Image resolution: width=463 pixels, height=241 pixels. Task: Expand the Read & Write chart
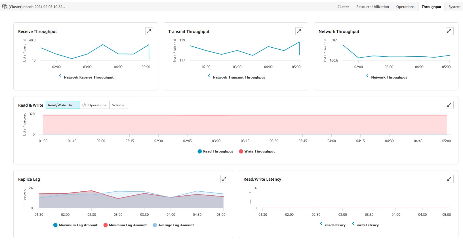point(449,105)
